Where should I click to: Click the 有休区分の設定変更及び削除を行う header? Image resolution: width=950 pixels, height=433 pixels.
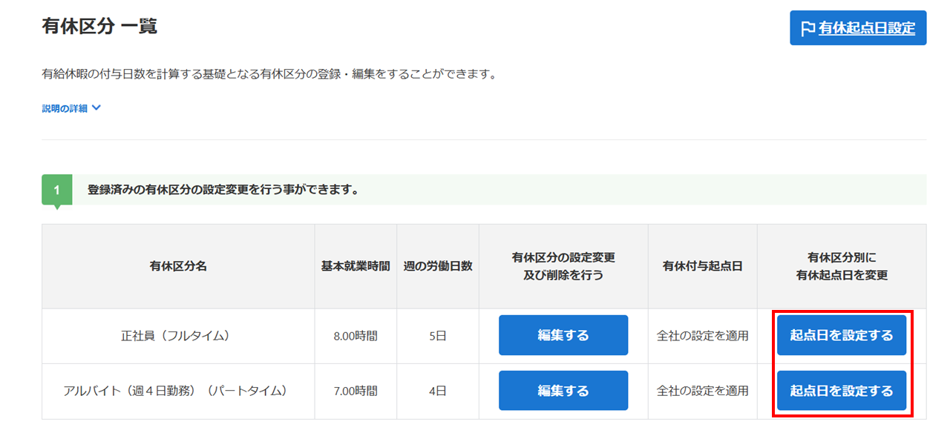click(563, 266)
